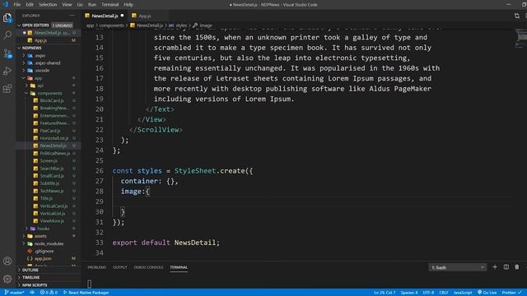The image size is (527, 296).
Task: Open the Source Control view
Action: pyautogui.click(x=7, y=53)
